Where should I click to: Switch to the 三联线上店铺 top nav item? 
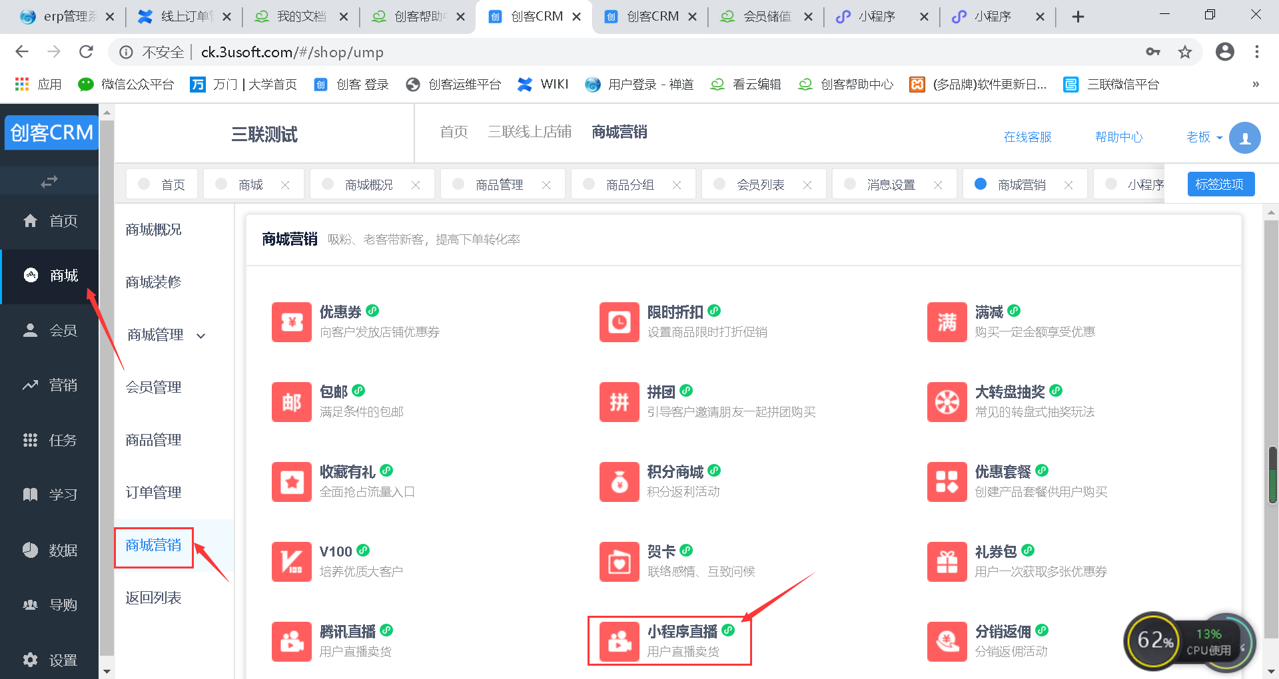[530, 132]
